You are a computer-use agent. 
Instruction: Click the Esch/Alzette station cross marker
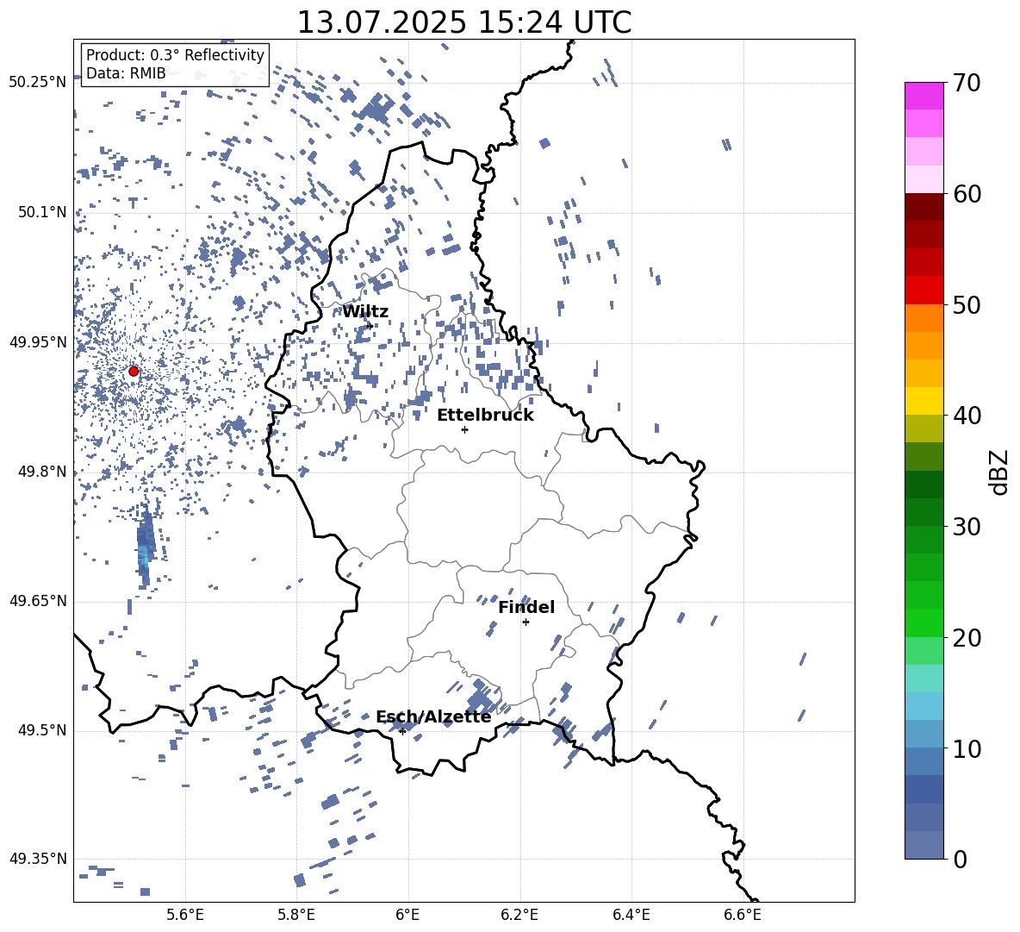tap(402, 731)
